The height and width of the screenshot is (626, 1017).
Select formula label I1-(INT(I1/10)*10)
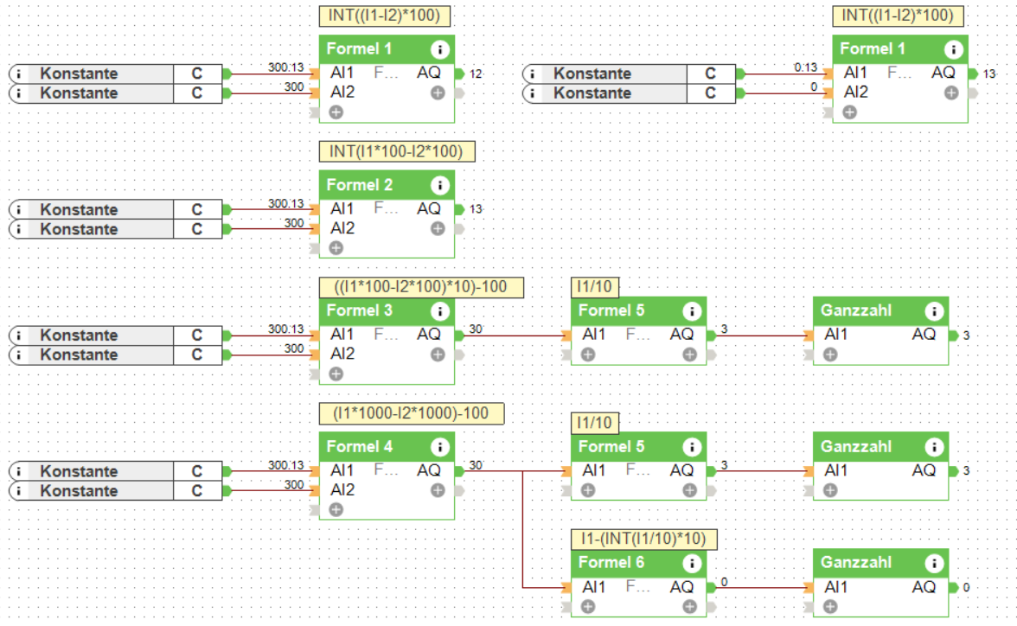(x=643, y=539)
